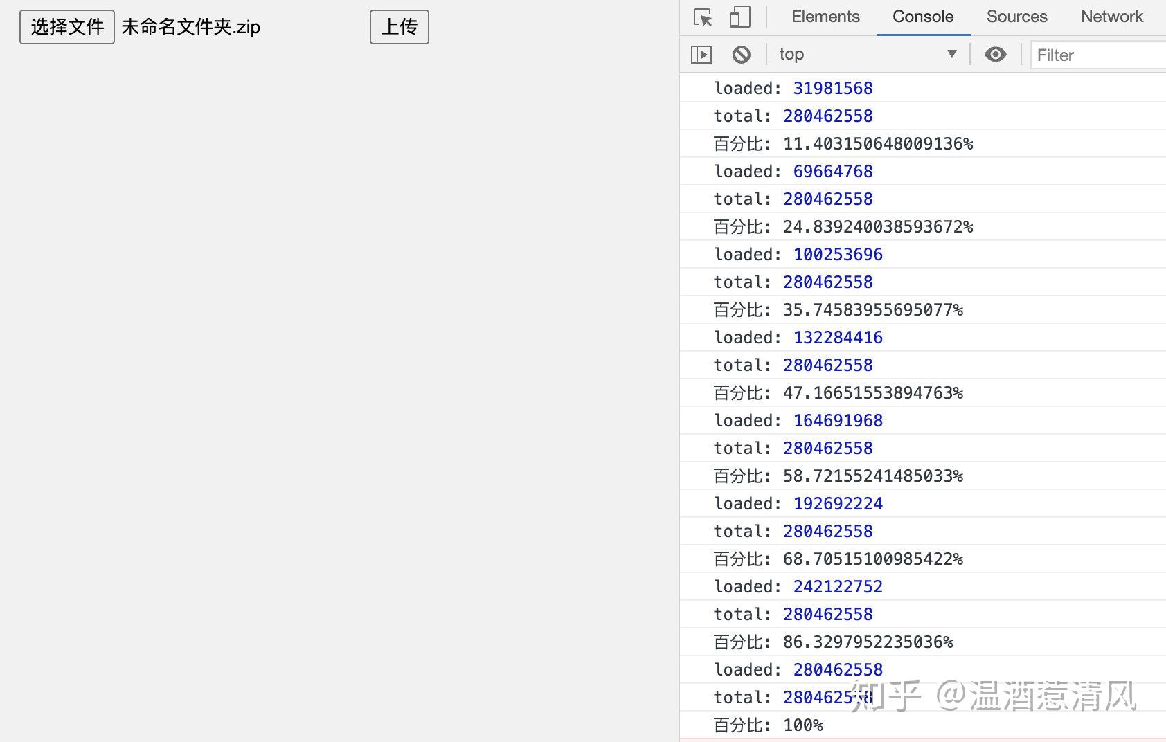Viewport: 1166px width, 742px height.
Task: Toggle the device toolbar for responsive mode
Action: (738, 17)
